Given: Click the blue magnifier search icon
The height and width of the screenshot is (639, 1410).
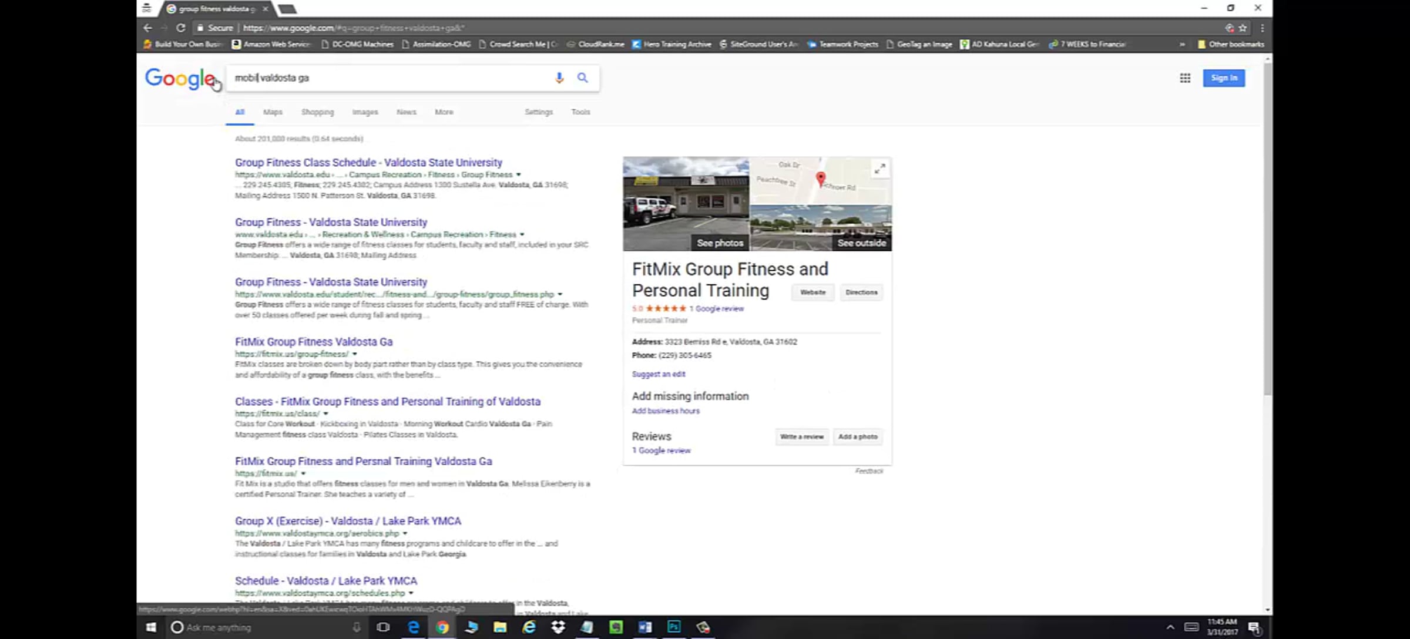Looking at the screenshot, I should pos(582,78).
